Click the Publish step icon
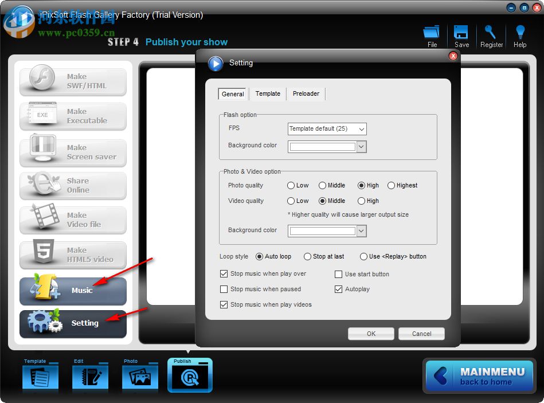Viewport: 544px width, 403px height. pyautogui.click(x=190, y=375)
